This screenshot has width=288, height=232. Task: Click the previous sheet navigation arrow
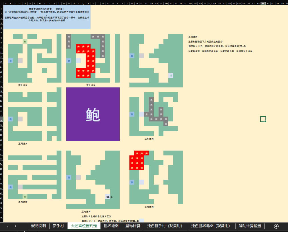[x=8, y=226]
